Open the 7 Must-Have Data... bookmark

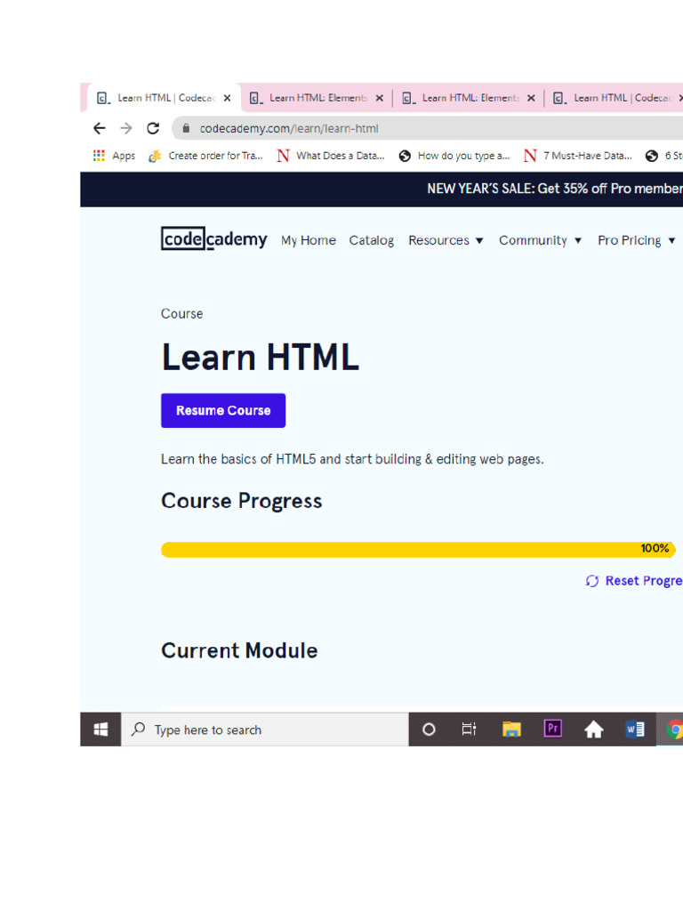coord(578,156)
